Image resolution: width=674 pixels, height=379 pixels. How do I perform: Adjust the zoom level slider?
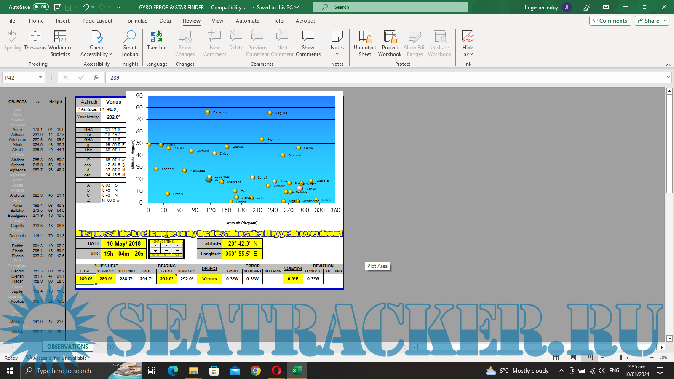tap(621, 358)
